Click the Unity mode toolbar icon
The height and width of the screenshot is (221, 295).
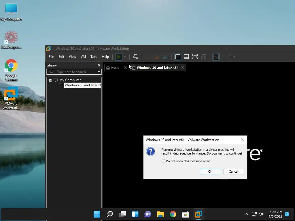point(204,57)
